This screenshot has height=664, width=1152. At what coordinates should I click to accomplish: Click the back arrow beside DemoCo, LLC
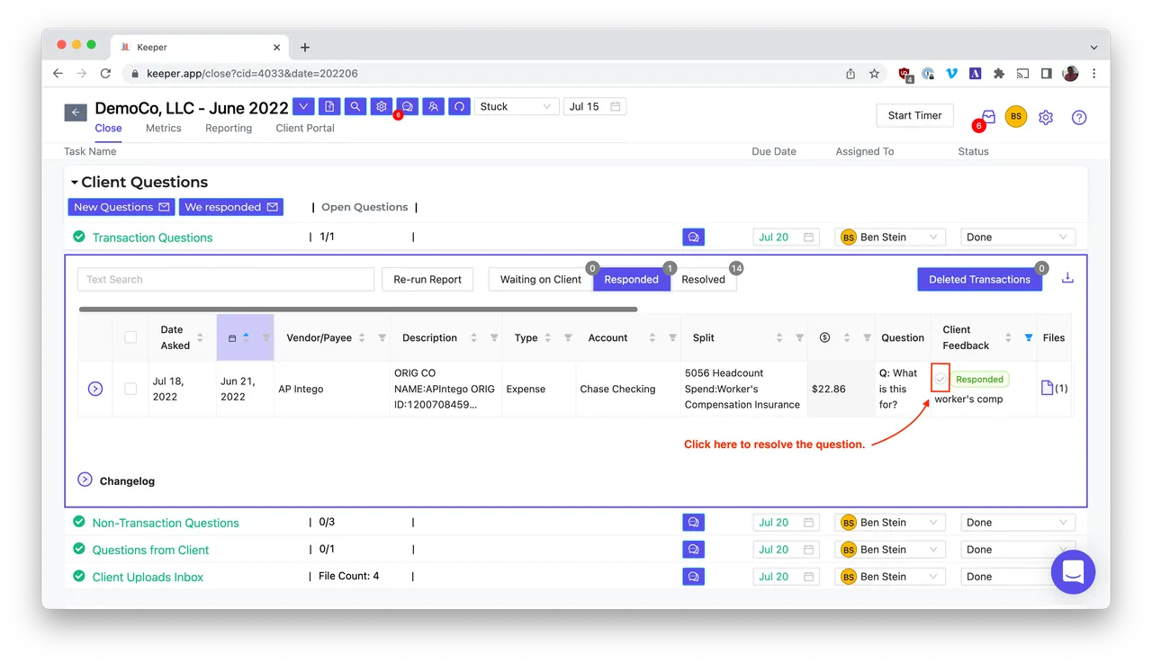(x=76, y=112)
